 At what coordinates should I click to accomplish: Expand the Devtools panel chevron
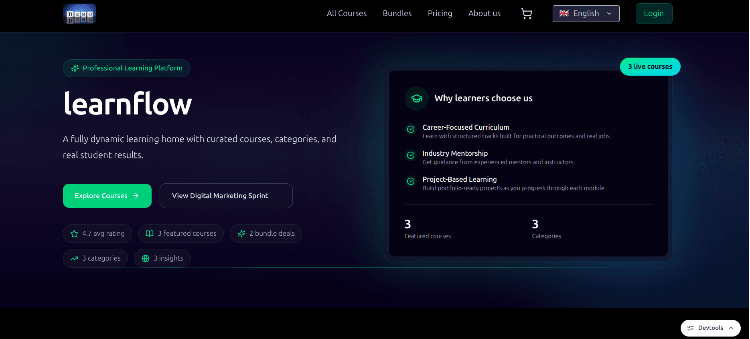731,328
